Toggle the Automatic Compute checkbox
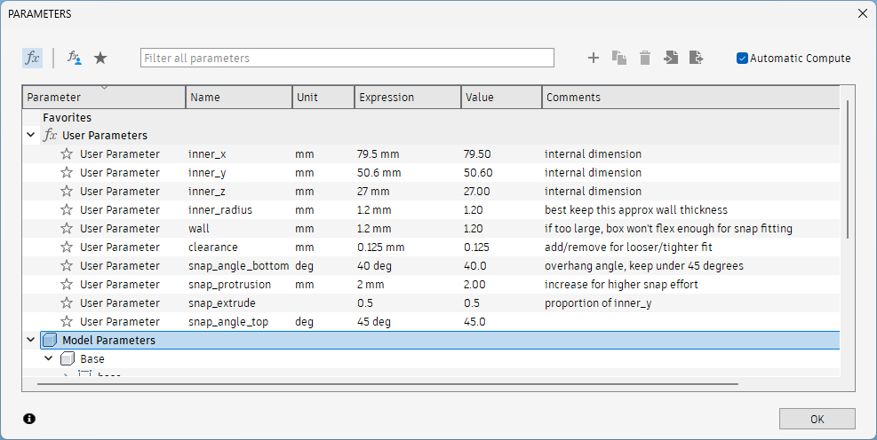 tap(742, 58)
